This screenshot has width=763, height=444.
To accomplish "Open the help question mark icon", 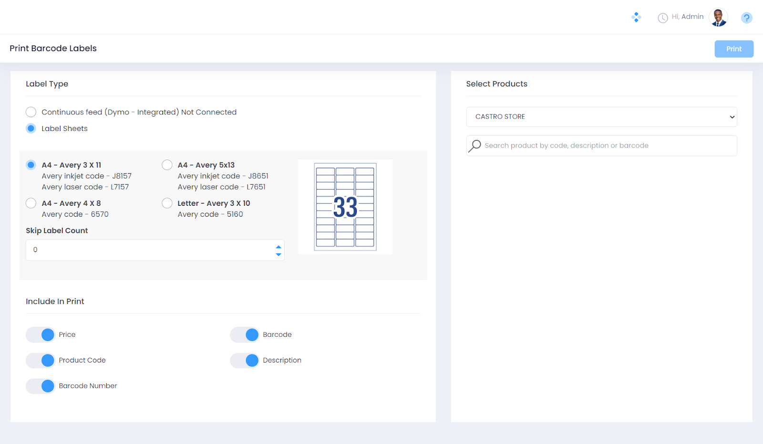I will coord(746,18).
